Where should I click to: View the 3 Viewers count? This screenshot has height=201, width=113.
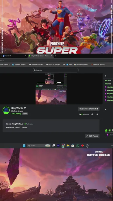point(84,114)
